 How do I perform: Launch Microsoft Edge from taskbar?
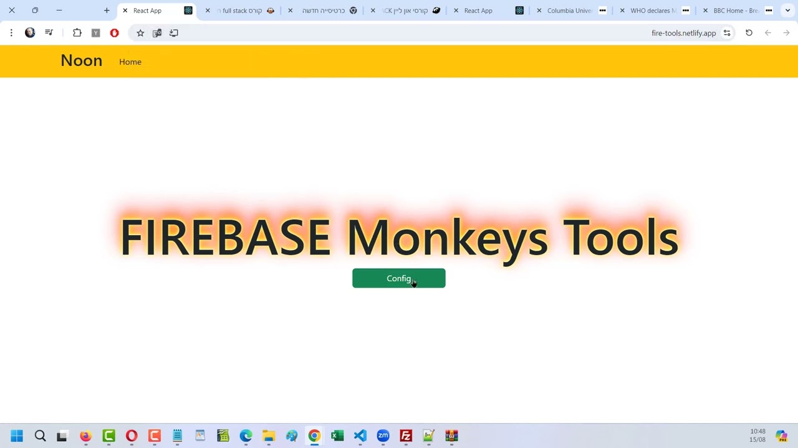coord(246,436)
